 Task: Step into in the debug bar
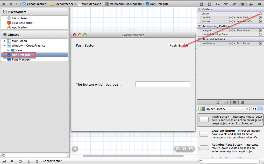[x=28, y=161]
